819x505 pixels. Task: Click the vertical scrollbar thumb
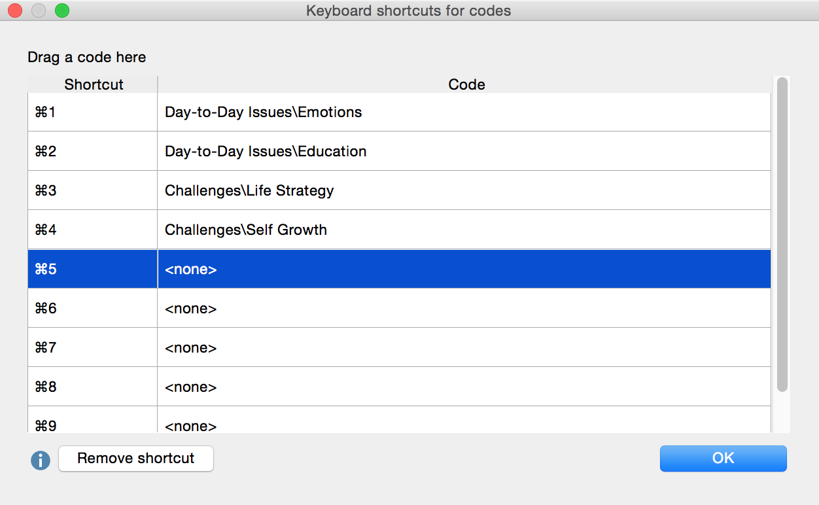click(x=782, y=235)
